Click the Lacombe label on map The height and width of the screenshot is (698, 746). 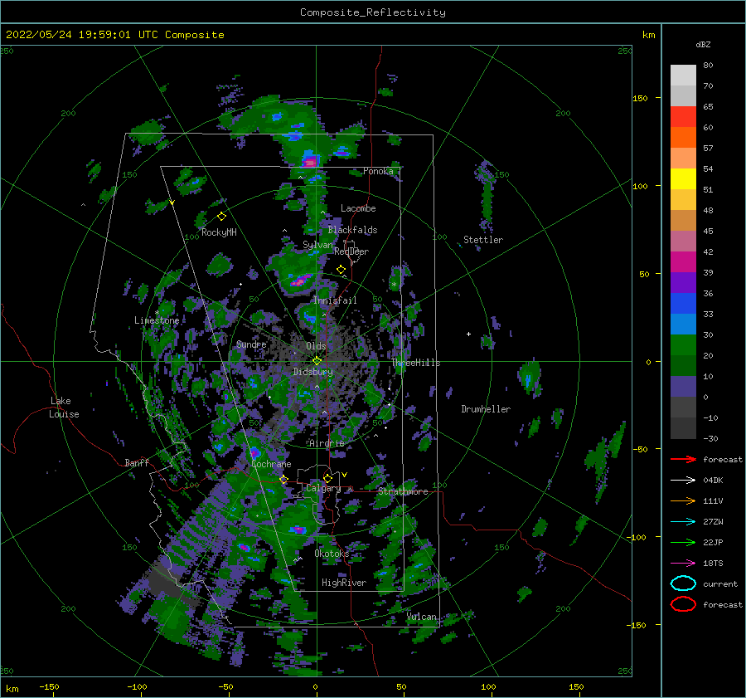(358, 208)
